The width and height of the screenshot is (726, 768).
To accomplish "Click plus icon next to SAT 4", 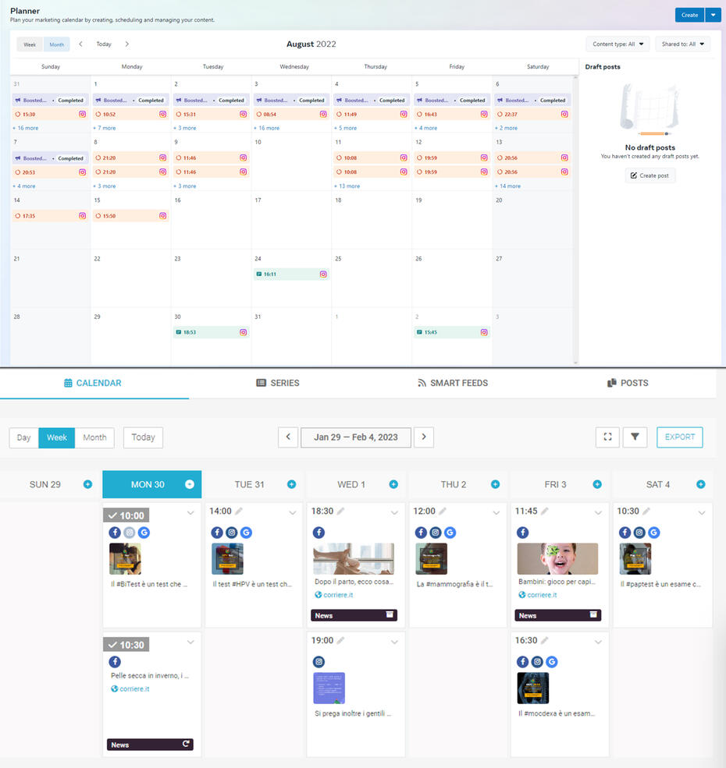I will (700, 484).
